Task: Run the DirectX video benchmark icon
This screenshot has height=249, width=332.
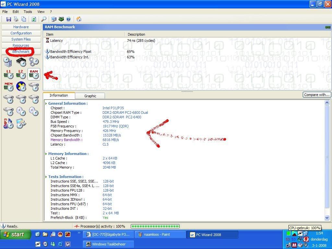Action: (21, 87)
